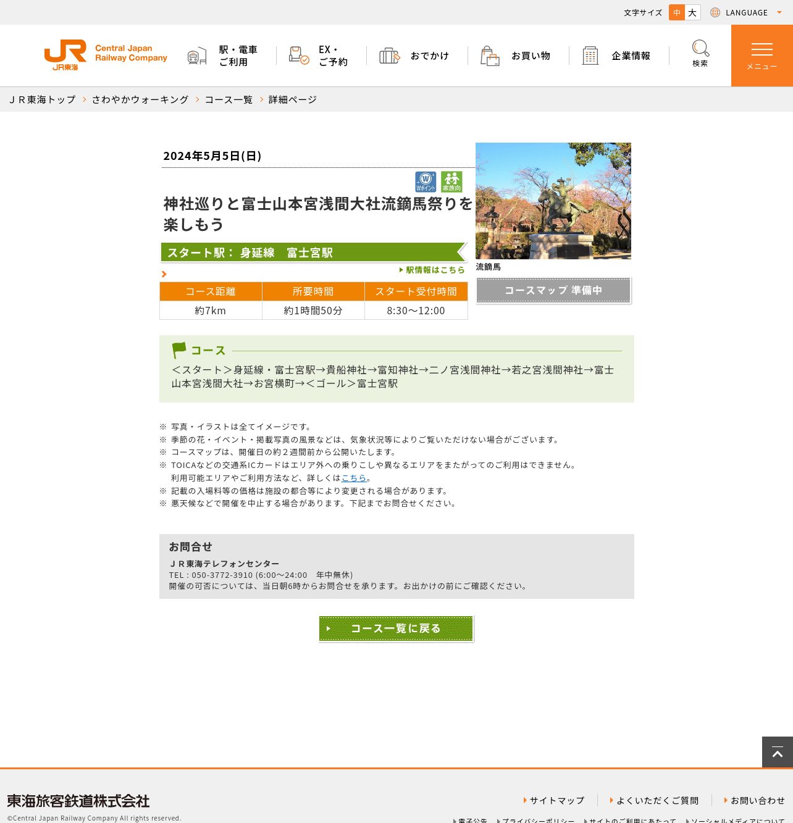Screen dimensions: 793x823
Task: Click the コース一覧に戻る button
Action: tap(396, 629)
